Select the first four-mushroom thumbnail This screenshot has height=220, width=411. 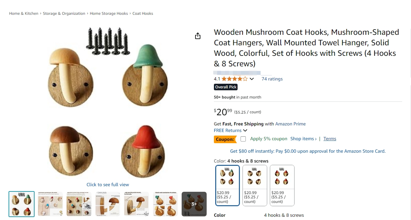[22, 204]
